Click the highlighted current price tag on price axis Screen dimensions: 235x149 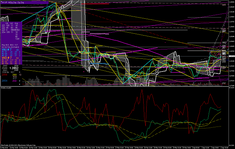tap(232, 56)
